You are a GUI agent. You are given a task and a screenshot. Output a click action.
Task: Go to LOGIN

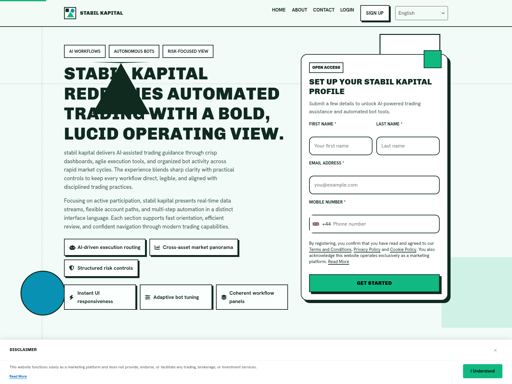point(347,10)
